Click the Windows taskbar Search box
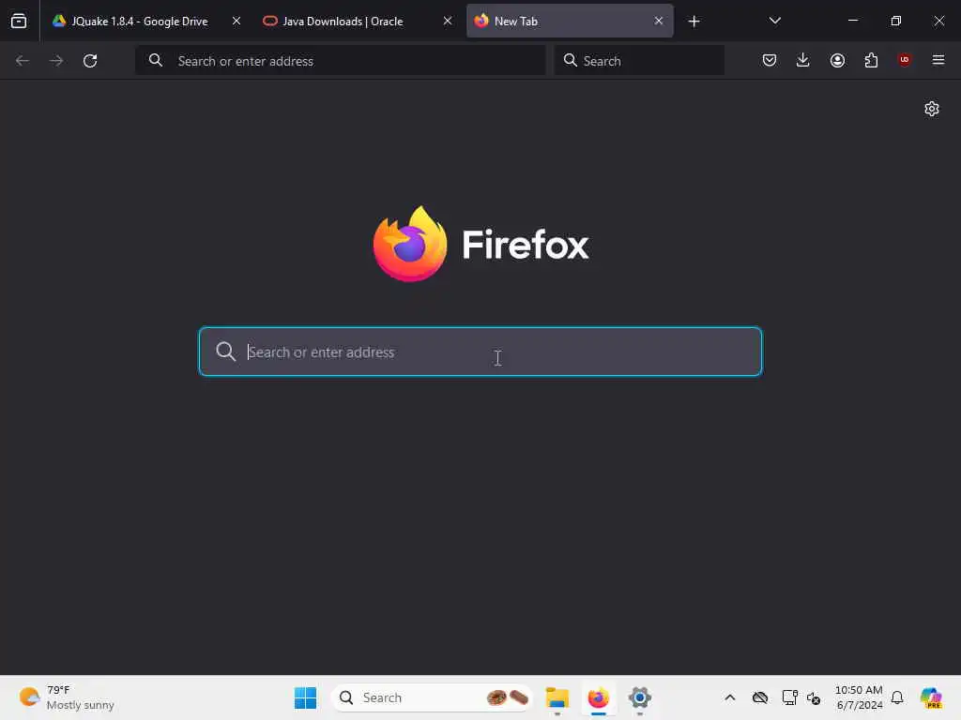 click(x=432, y=697)
